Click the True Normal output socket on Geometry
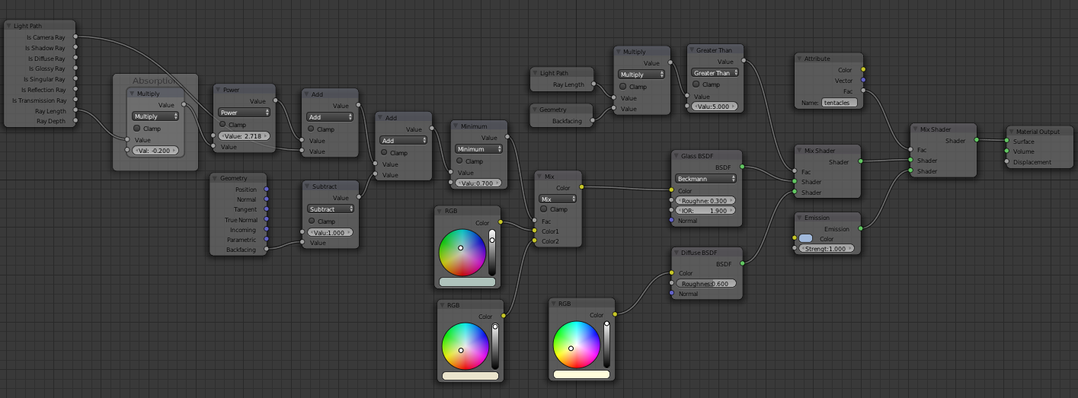Viewport: 1078px width, 398px height. 266,220
